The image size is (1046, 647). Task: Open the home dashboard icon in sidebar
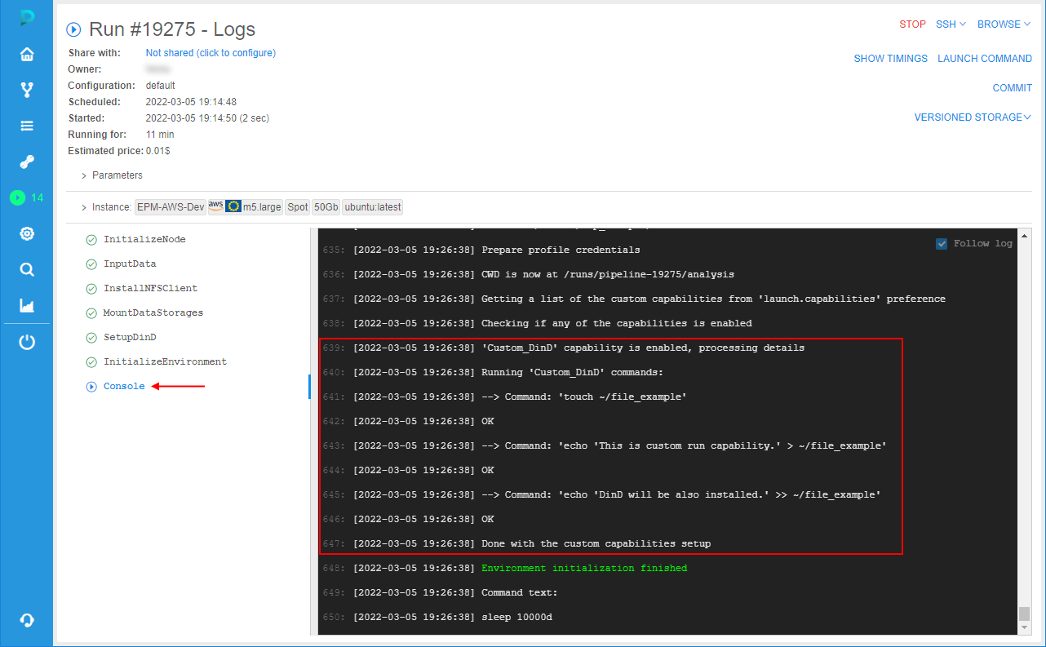27,55
